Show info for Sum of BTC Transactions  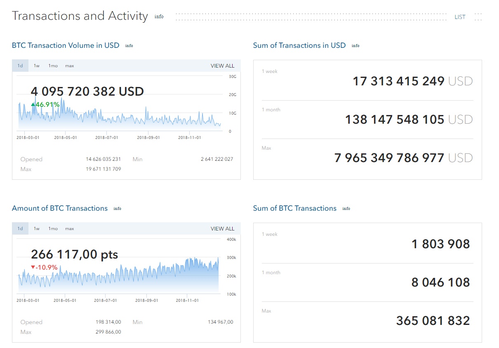pyautogui.click(x=346, y=209)
